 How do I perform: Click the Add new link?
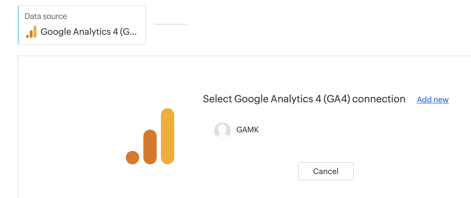pyautogui.click(x=432, y=100)
